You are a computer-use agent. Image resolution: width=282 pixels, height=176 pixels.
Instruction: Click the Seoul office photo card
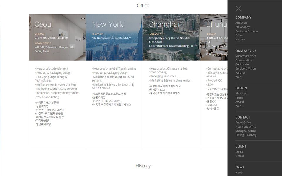[x=57, y=37]
